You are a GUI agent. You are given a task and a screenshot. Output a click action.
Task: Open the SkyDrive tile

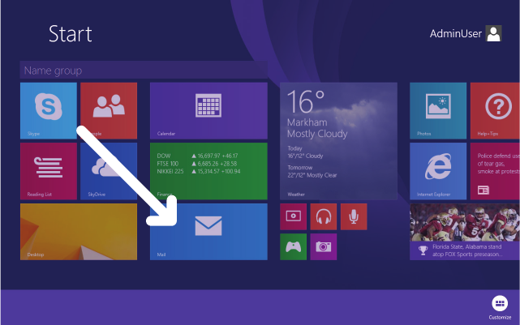(109, 171)
